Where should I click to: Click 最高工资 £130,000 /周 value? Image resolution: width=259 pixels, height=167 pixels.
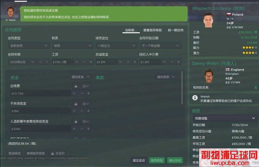pos(242,138)
